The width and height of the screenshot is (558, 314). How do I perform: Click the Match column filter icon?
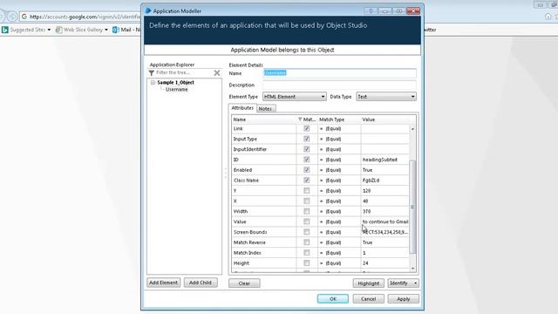[300, 119]
